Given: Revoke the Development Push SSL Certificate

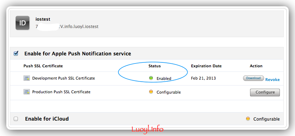Looking at the screenshot, I should 273,80.
